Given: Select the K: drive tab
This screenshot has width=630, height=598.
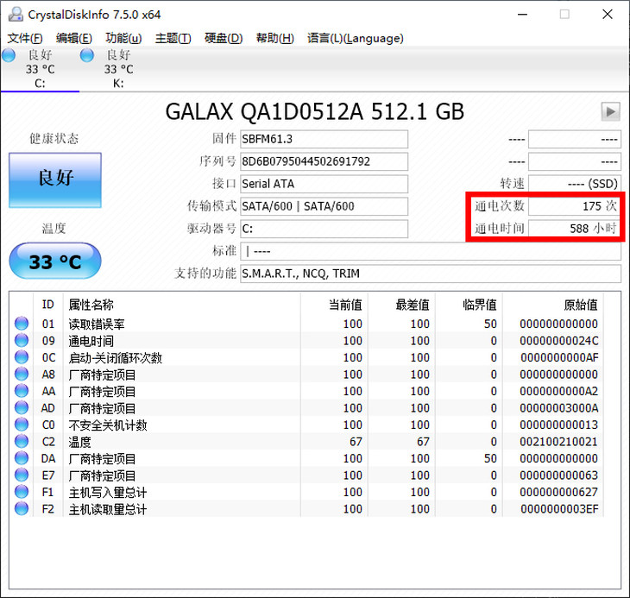Looking at the screenshot, I should coord(118,69).
